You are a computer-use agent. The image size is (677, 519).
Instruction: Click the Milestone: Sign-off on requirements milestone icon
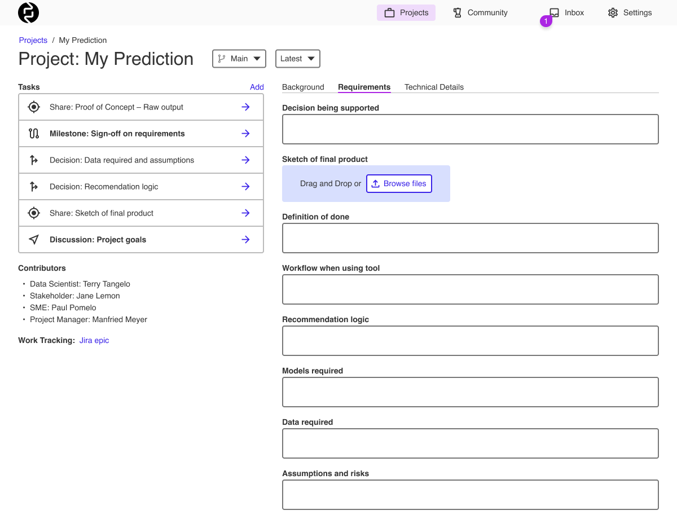(x=33, y=133)
